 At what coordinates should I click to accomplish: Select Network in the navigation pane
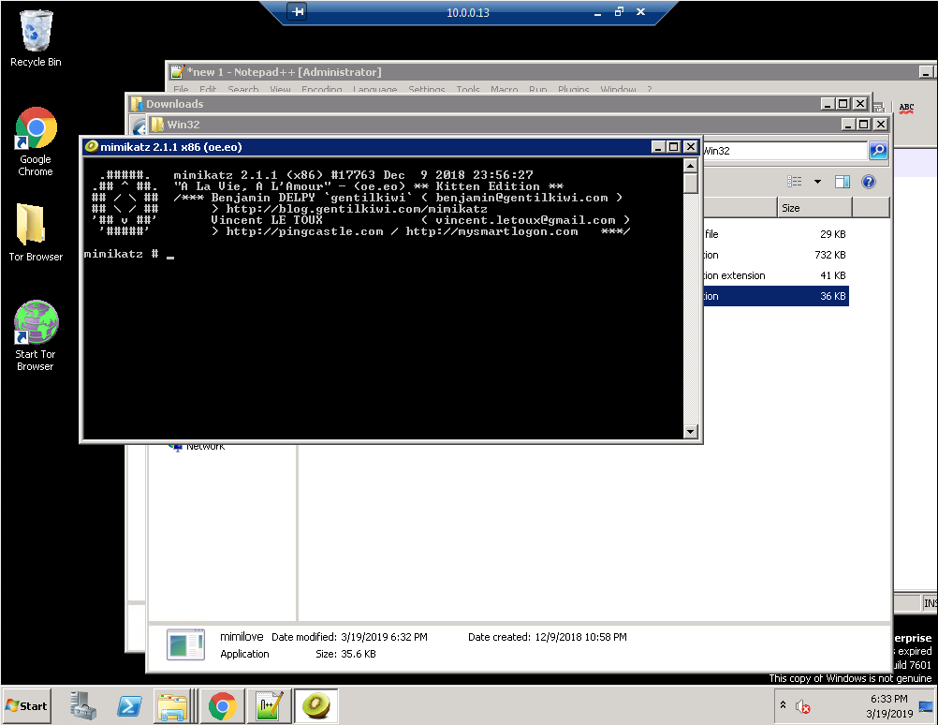point(205,447)
